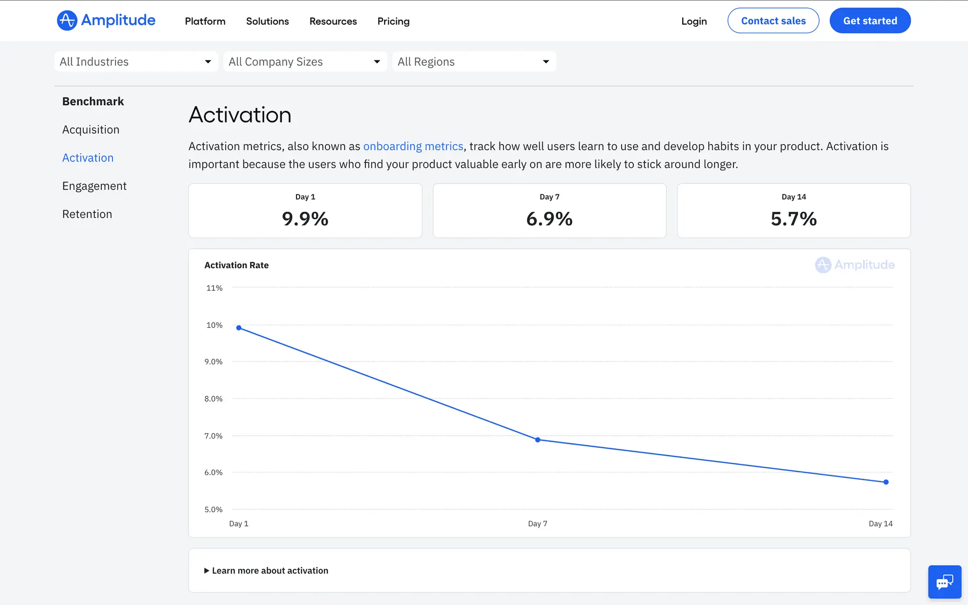Open the All Industries dropdown
The height and width of the screenshot is (605, 968).
(136, 62)
